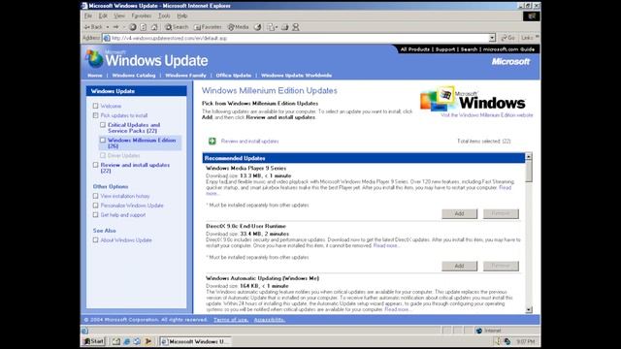Click the page icon in the address bar
The height and width of the screenshot is (349, 621).
tap(107, 39)
